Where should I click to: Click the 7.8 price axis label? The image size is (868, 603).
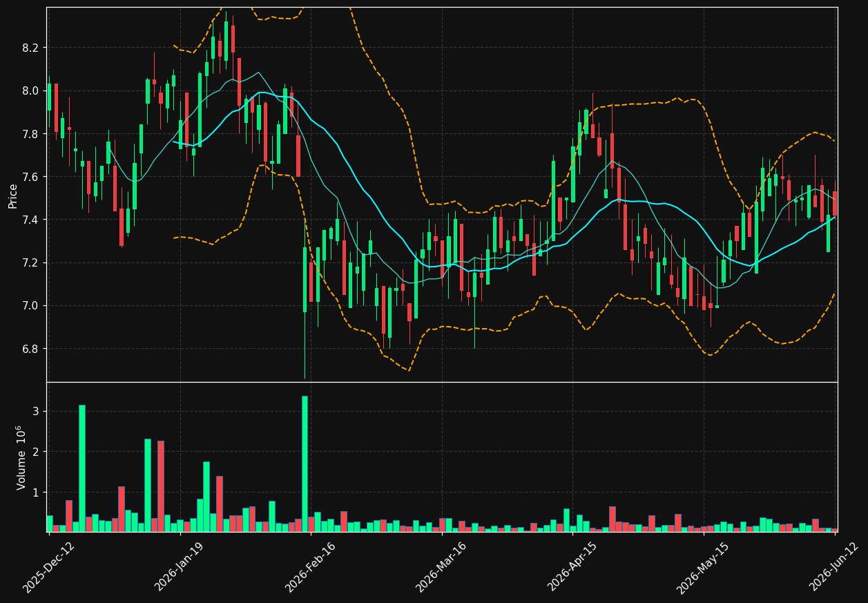pyautogui.click(x=30, y=134)
